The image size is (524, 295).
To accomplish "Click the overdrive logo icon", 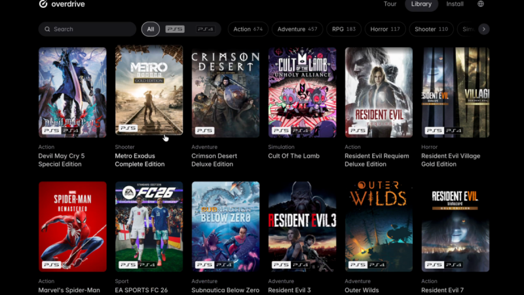I will pyautogui.click(x=43, y=4).
